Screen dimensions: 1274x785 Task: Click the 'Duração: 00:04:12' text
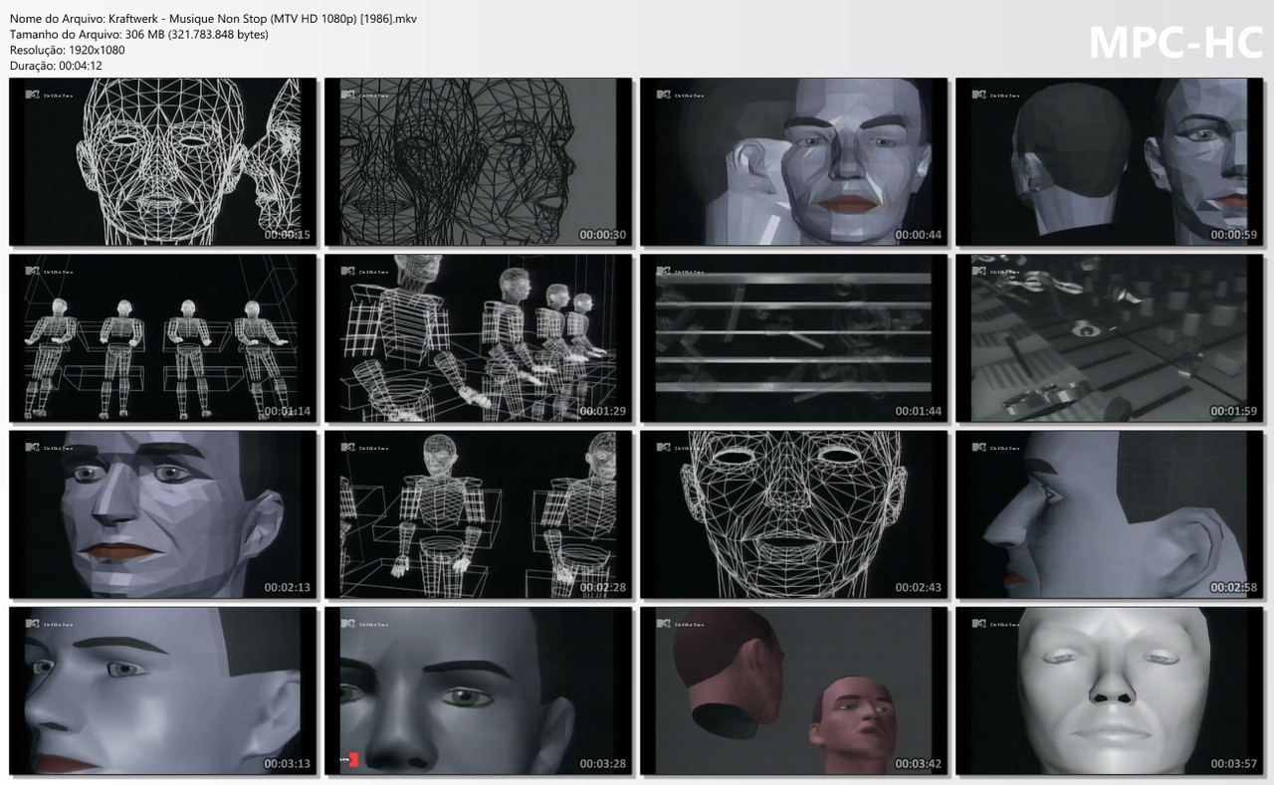click(x=56, y=66)
